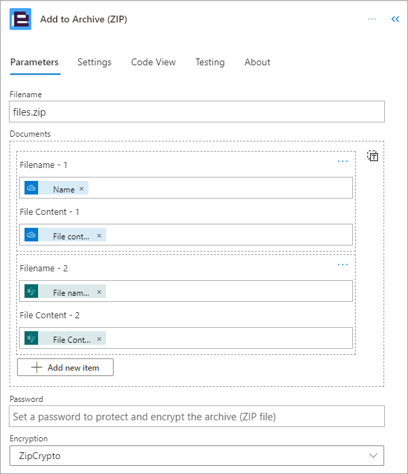
Task: Expand the Encryption dropdown showing ZipCrypto
Action: [197, 456]
